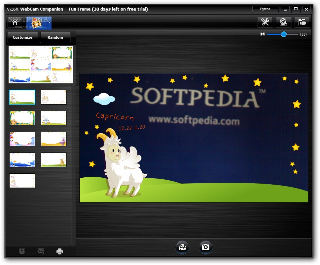The height and width of the screenshot is (265, 320).
Task: Select the blue whale ocean frame thumbnail
Action: tap(22, 160)
